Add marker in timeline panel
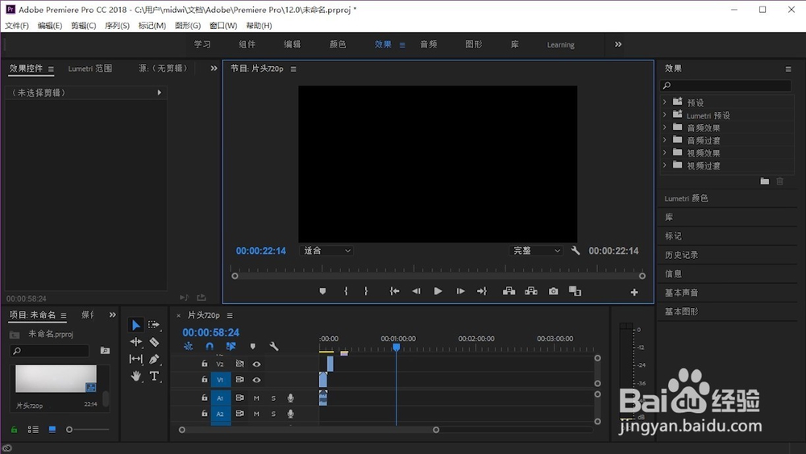This screenshot has width=806, height=454. pyautogui.click(x=252, y=347)
